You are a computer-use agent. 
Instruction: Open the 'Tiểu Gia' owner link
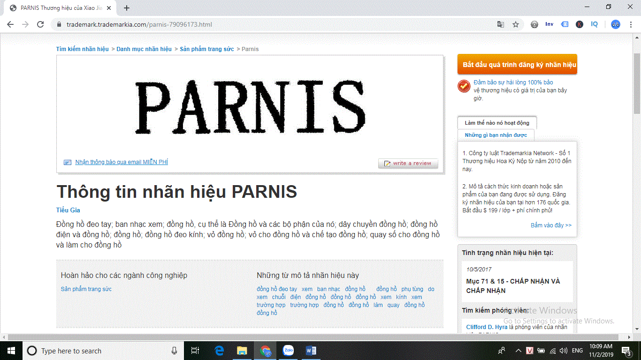(x=68, y=210)
